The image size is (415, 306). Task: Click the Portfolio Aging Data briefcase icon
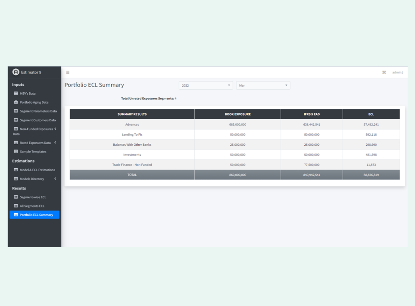coord(16,102)
